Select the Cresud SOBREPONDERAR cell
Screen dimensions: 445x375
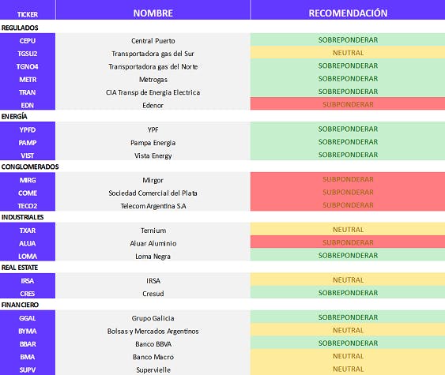coord(348,292)
